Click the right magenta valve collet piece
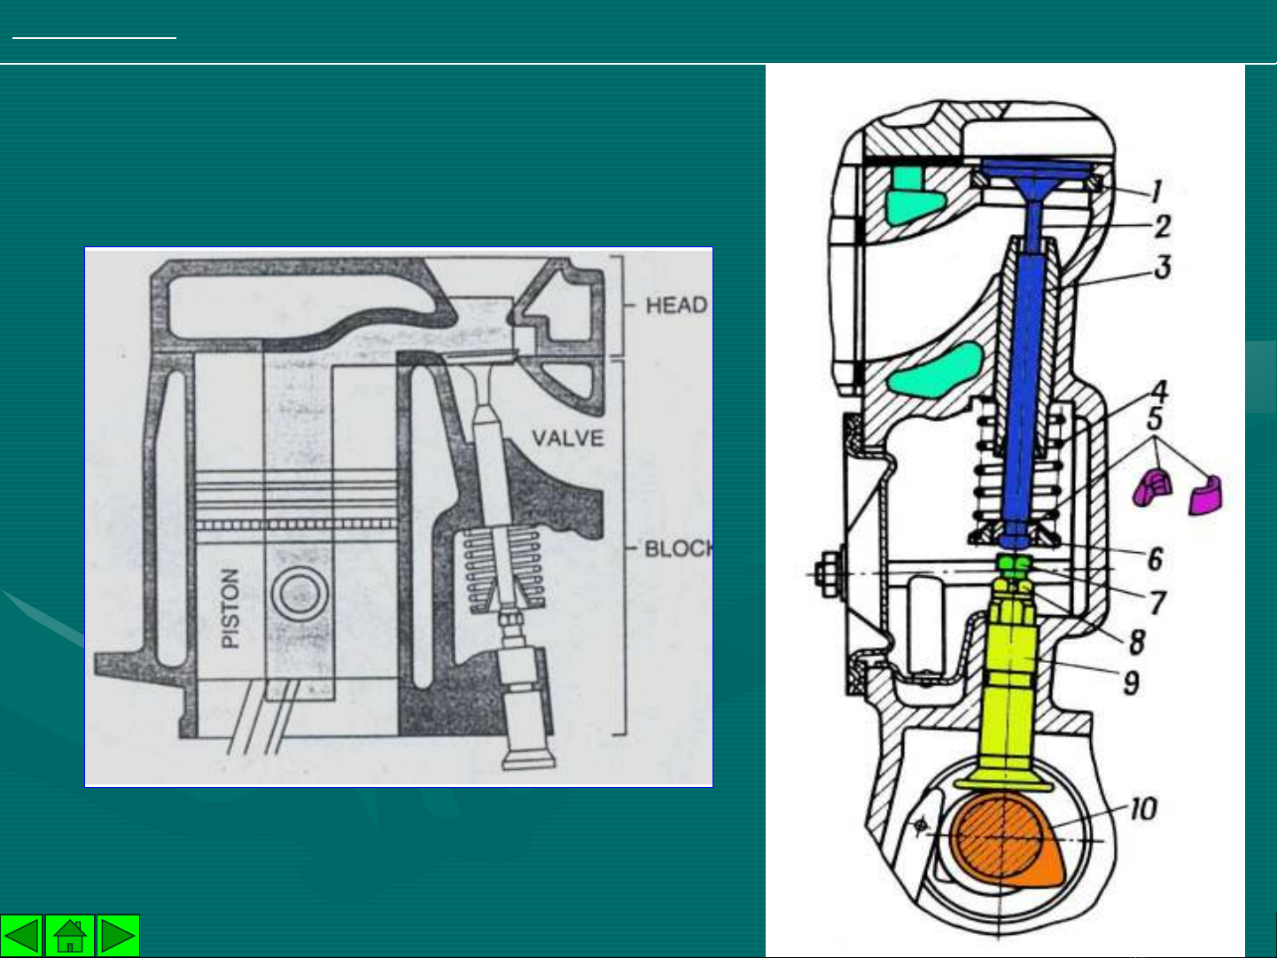 click(1205, 495)
